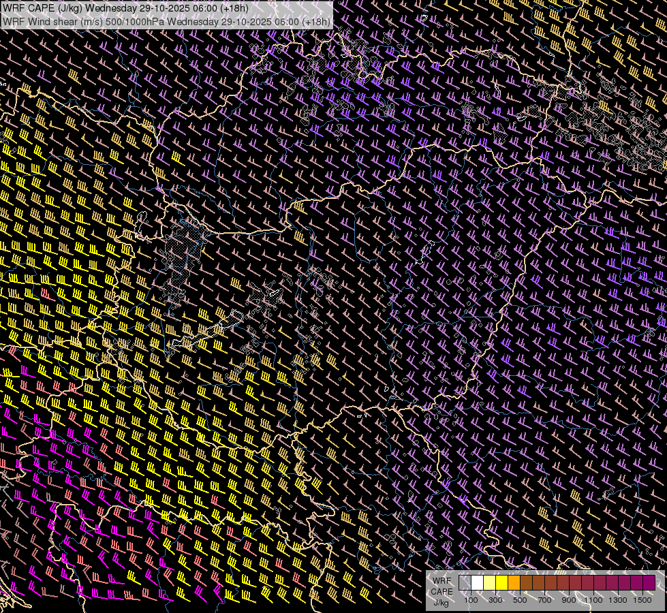Viewport: 667px width, 613px height.
Task: Select the bright yellow CAPE legend swatch
Action: 502,583
